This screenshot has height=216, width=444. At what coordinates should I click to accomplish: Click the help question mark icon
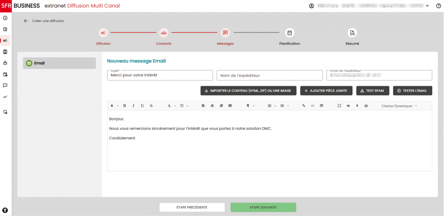[x=438, y=6]
